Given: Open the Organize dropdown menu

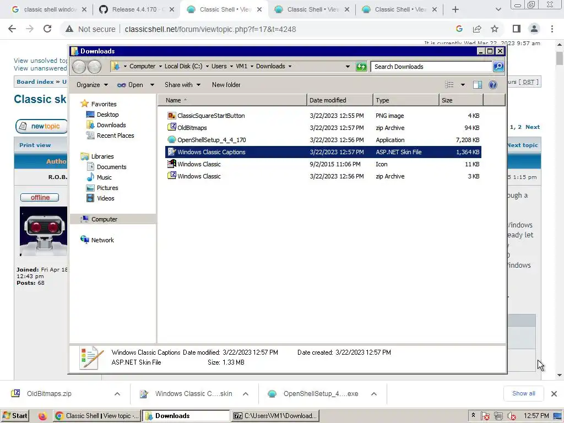Looking at the screenshot, I should (92, 85).
